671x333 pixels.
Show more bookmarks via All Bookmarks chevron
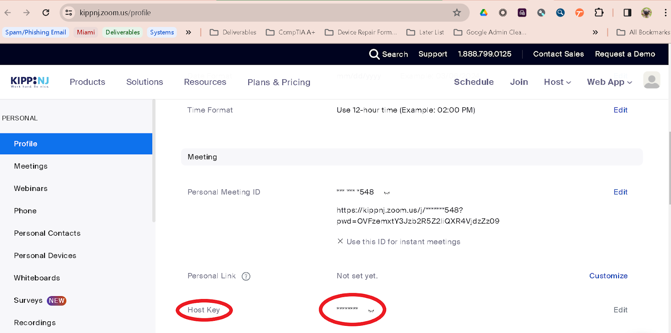(595, 32)
